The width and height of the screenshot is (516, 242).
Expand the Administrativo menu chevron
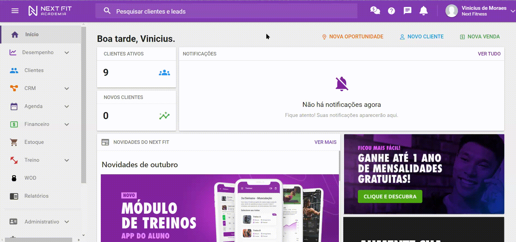[67, 222]
